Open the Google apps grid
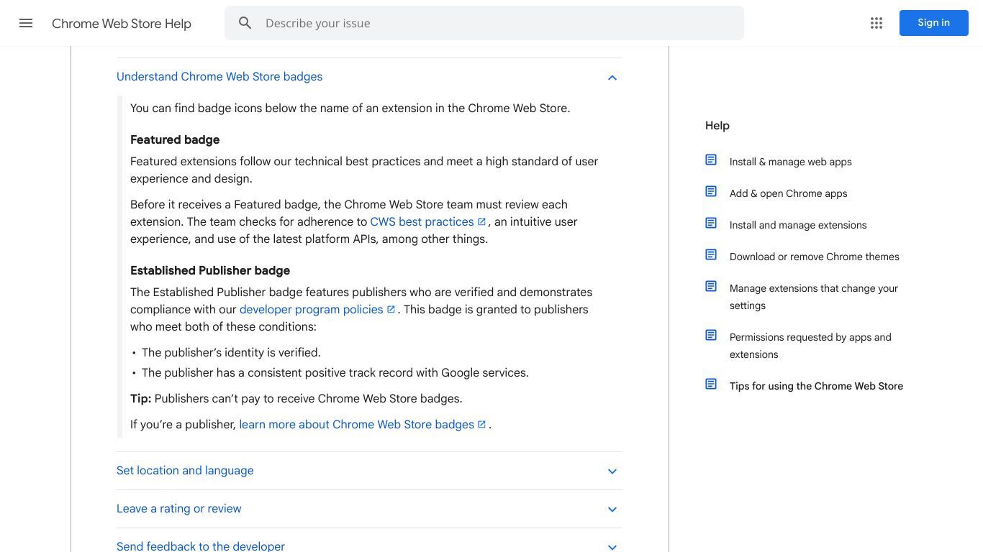 pyautogui.click(x=876, y=23)
